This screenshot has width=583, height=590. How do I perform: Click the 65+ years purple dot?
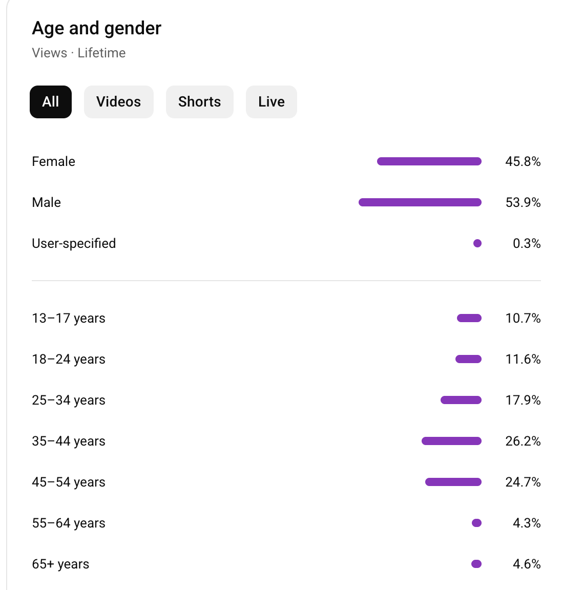(476, 564)
